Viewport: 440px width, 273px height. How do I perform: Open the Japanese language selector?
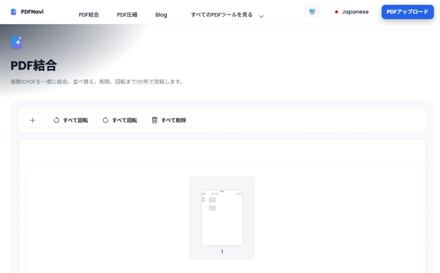click(355, 12)
